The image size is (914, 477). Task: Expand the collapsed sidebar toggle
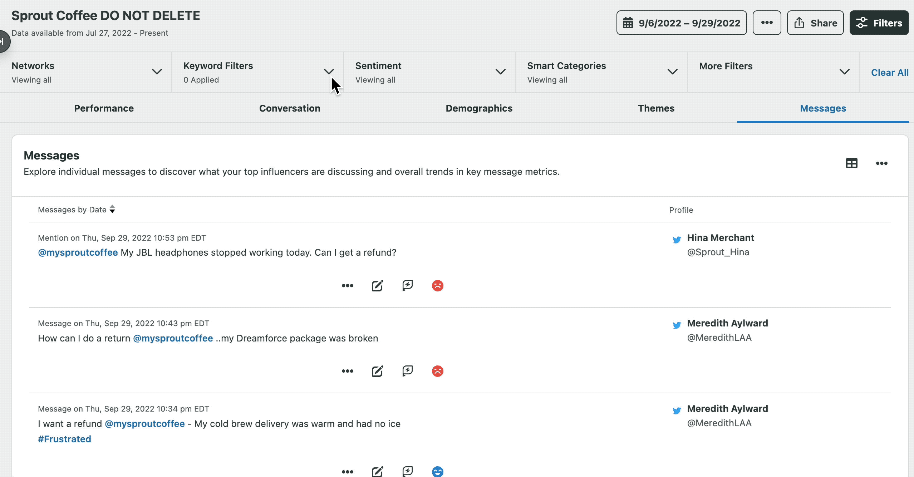pos(4,41)
